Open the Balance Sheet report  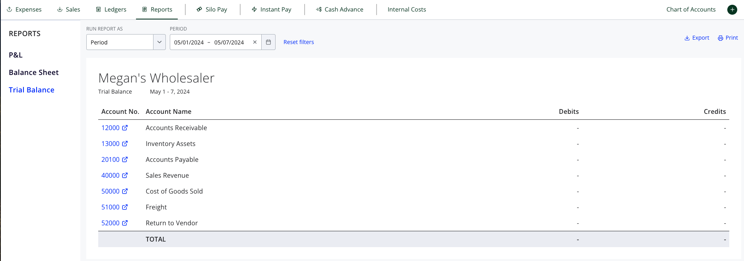(x=34, y=73)
